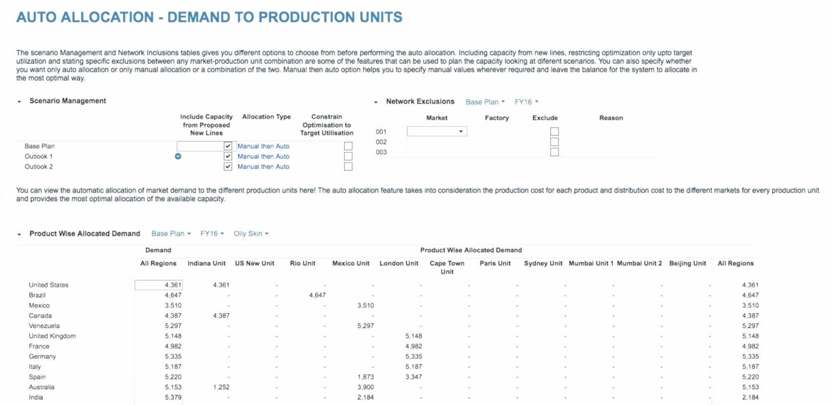Click Manual then Auto for Base Plan
The width and height of the screenshot is (833, 405).
tap(263, 146)
